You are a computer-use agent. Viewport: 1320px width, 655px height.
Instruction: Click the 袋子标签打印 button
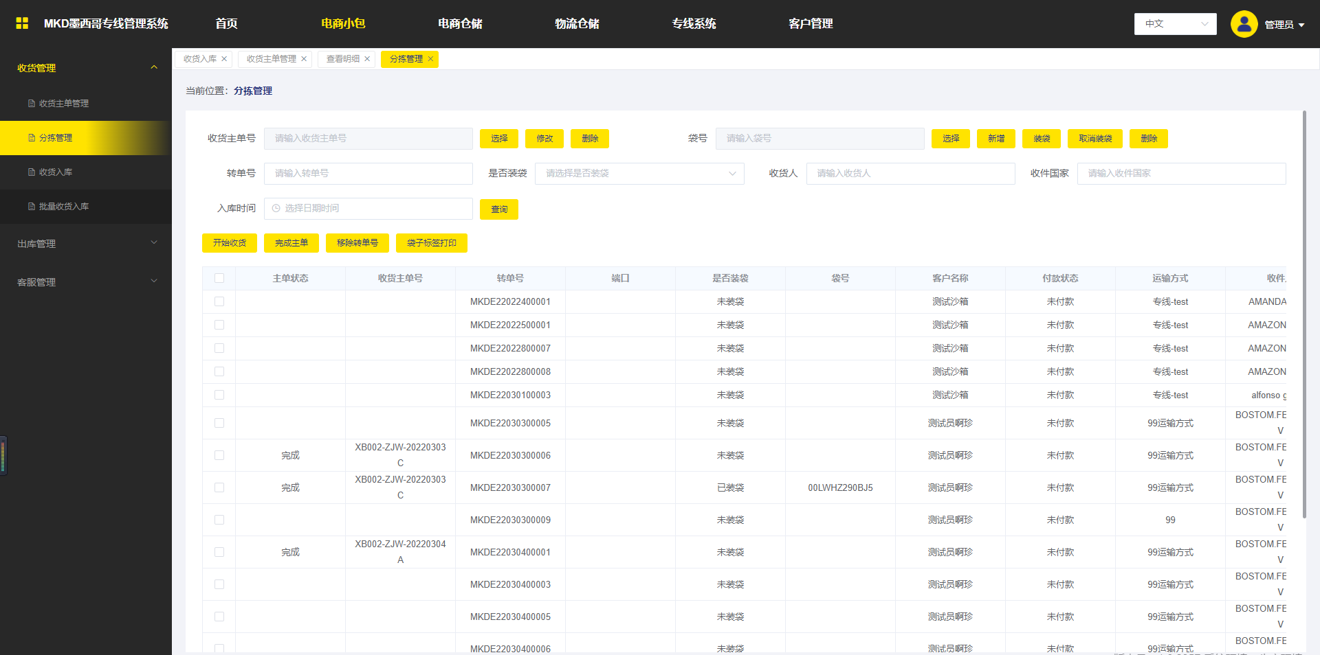pos(431,243)
